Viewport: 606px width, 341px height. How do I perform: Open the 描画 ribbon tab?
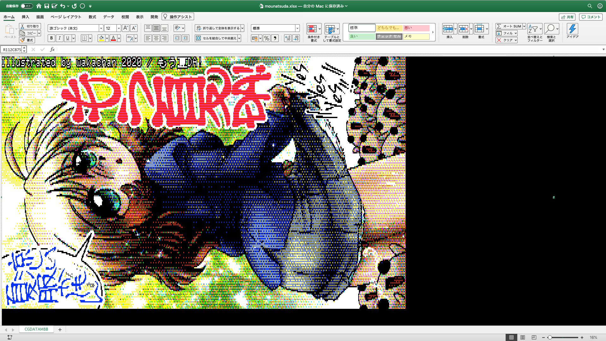tap(40, 17)
